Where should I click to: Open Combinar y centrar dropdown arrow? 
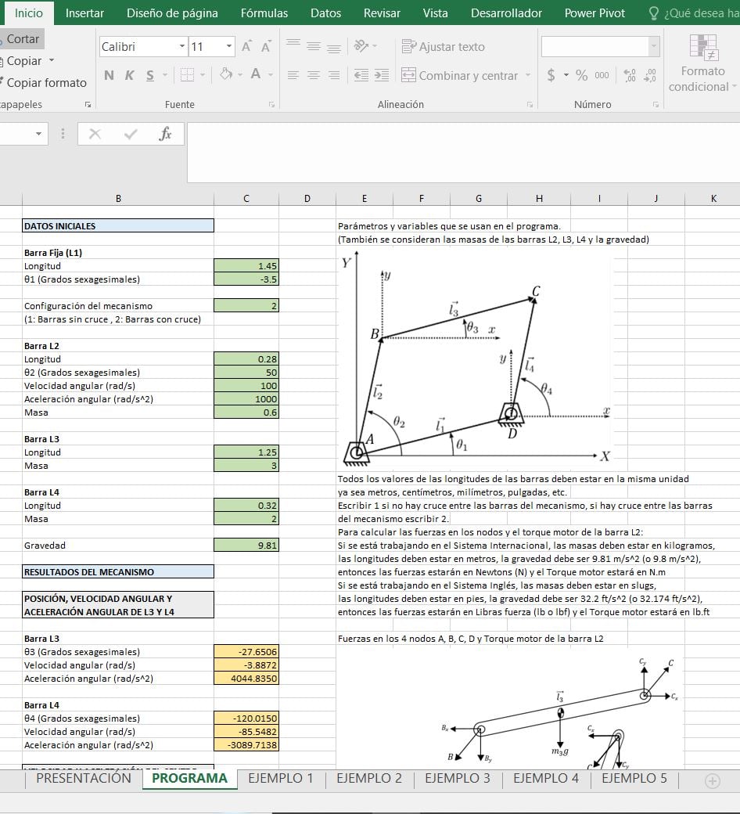point(528,75)
